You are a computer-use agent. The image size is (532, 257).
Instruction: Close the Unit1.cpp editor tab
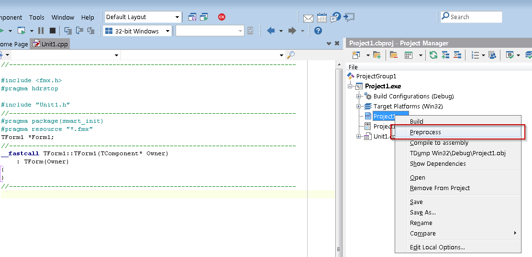(x=337, y=43)
